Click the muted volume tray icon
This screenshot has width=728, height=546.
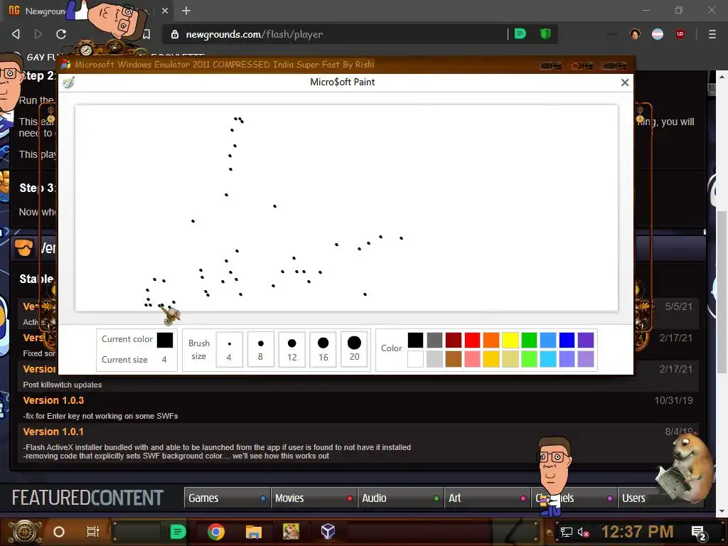(x=583, y=532)
